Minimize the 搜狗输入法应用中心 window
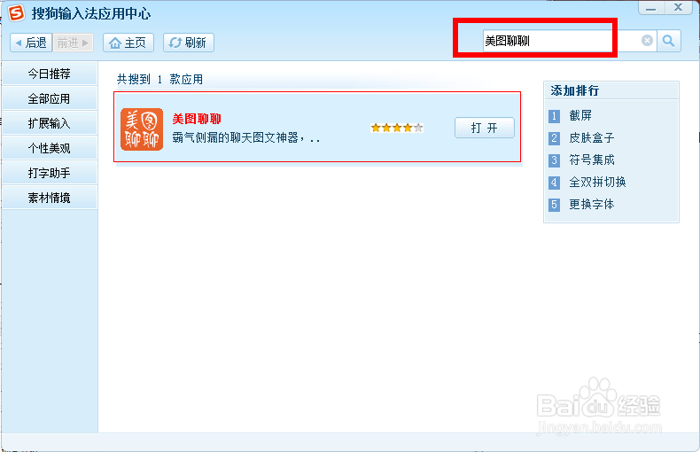 click(651, 8)
